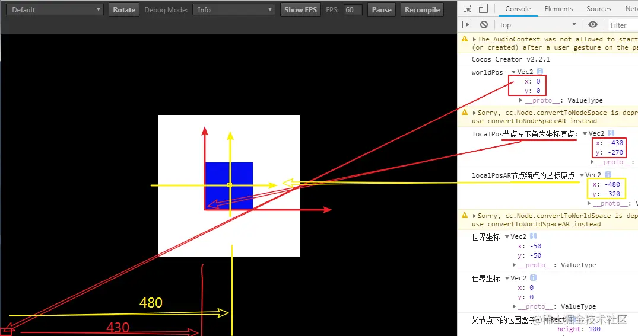
Task: Expand __proto__ under -50, -50 vector
Action: 515,265
